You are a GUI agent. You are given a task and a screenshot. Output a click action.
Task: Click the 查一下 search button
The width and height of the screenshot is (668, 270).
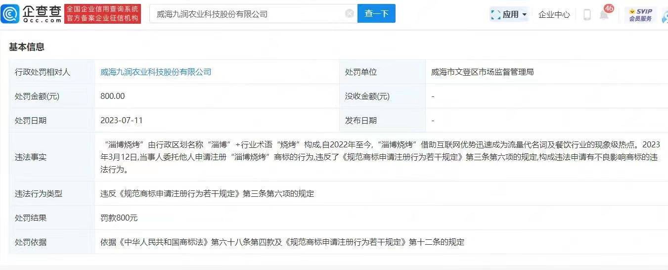tap(377, 14)
